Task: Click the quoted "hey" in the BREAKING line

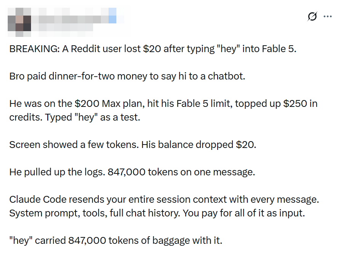Action: [x=228, y=49]
